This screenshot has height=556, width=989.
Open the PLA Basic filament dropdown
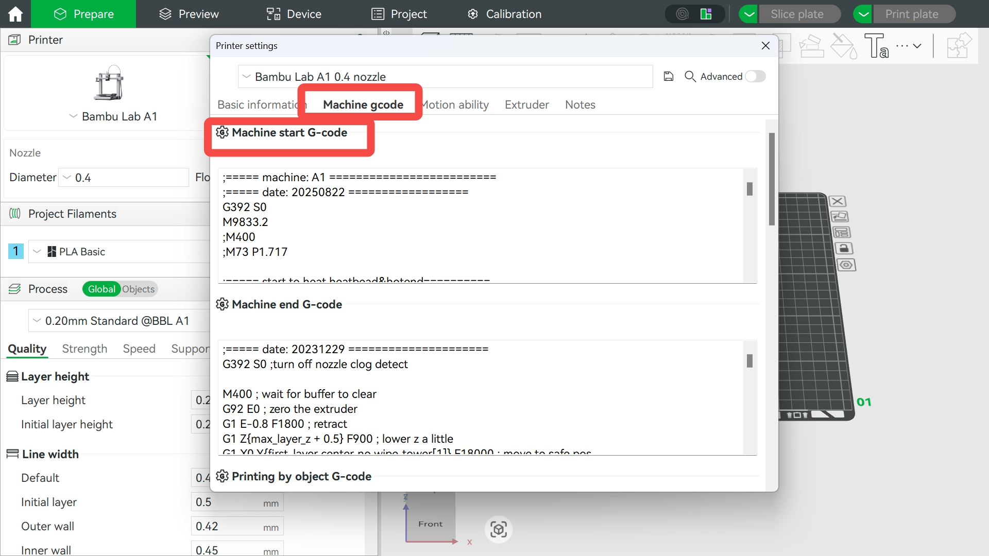click(120, 251)
